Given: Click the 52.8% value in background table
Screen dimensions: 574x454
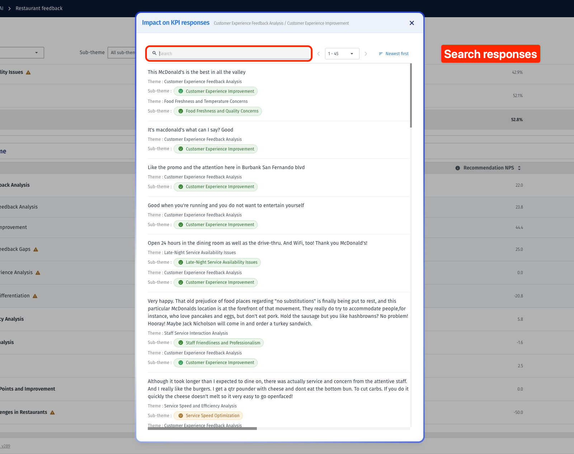Looking at the screenshot, I should click(517, 120).
